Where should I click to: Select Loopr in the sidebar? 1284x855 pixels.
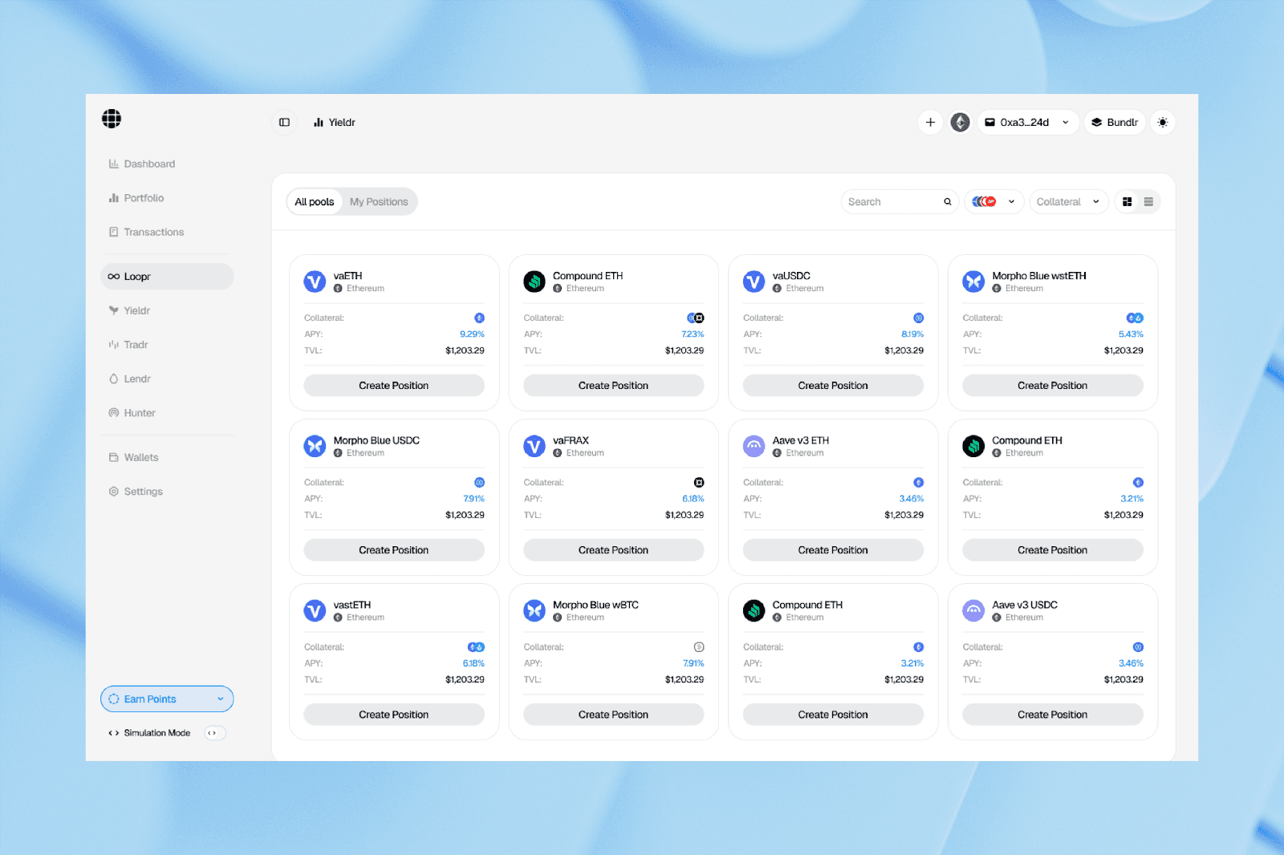(167, 277)
